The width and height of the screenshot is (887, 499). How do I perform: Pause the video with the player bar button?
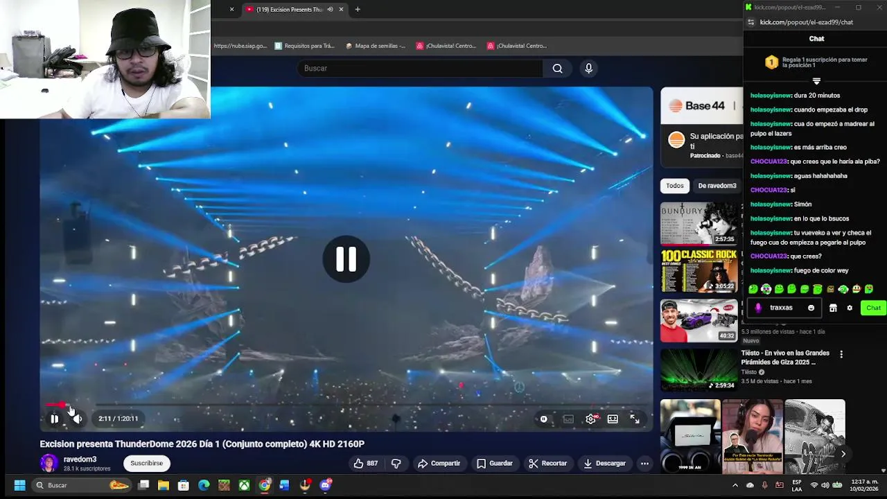tap(55, 419)
